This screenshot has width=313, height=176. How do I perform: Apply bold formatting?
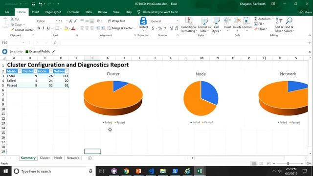tap(38, 28)
